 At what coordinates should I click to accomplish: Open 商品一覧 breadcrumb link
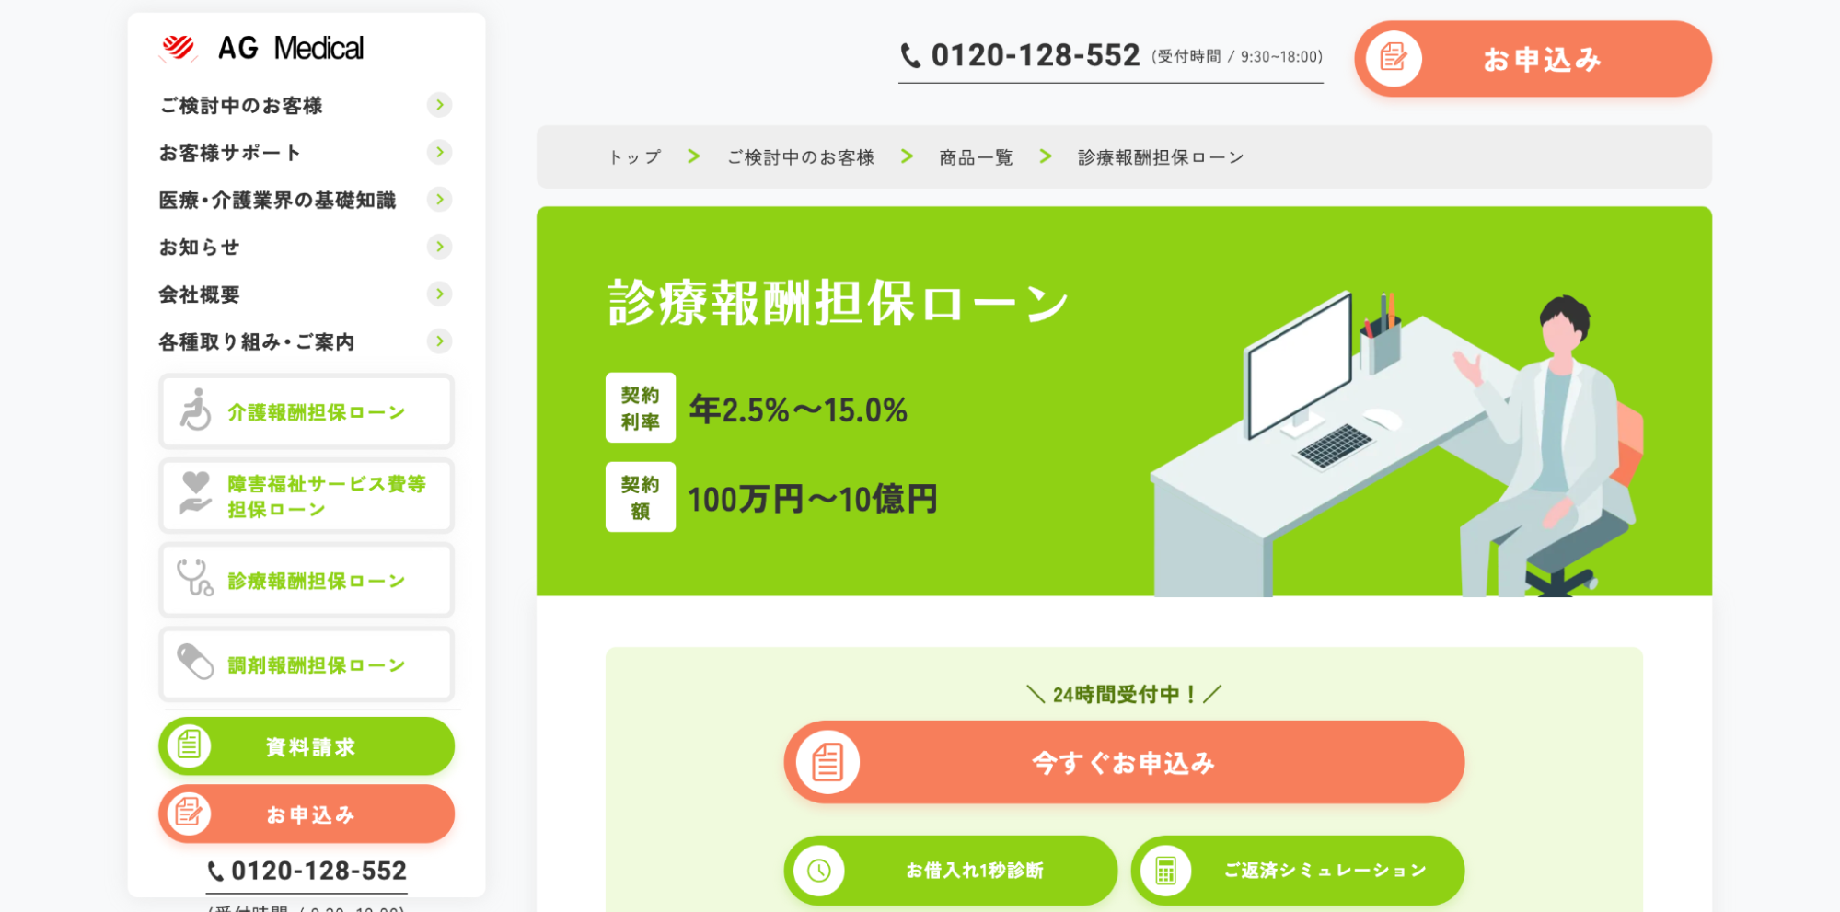click(x=976, y=157)
